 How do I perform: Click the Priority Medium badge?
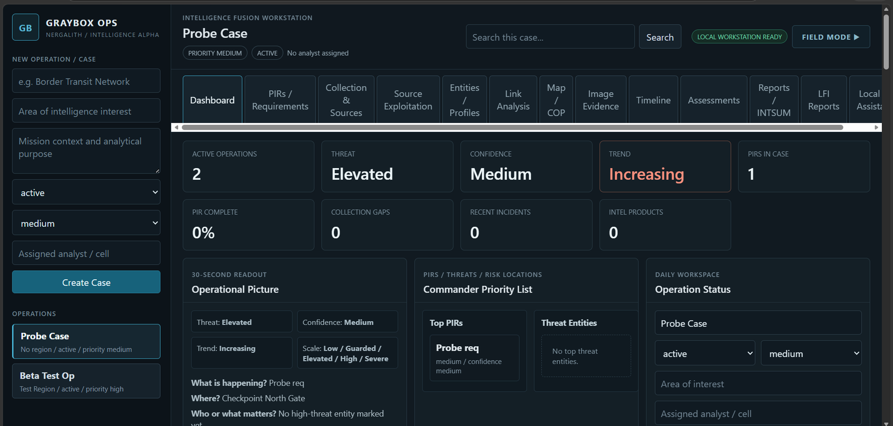point(215,53)
